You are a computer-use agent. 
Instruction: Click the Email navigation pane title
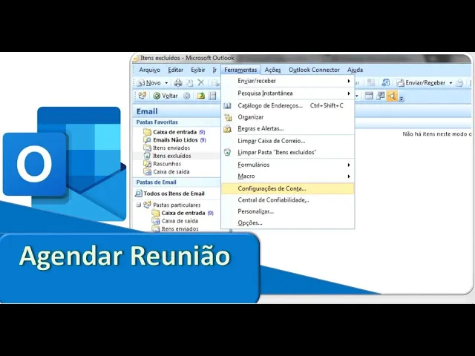tap(177, 111)
